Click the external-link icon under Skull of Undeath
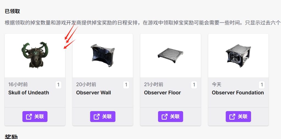 [x=29, y=117]
